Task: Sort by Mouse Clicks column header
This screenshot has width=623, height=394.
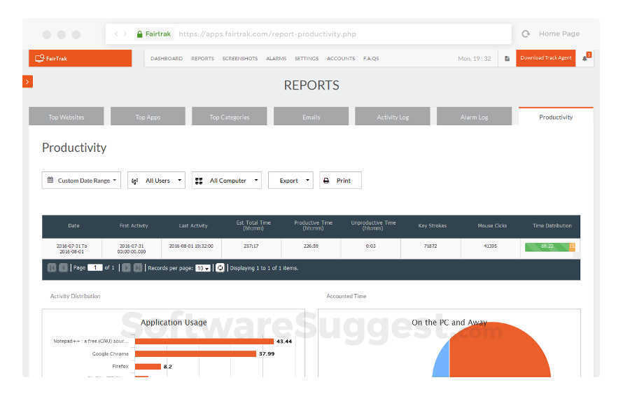Action: pyautogui.click(x=492, y=225)
